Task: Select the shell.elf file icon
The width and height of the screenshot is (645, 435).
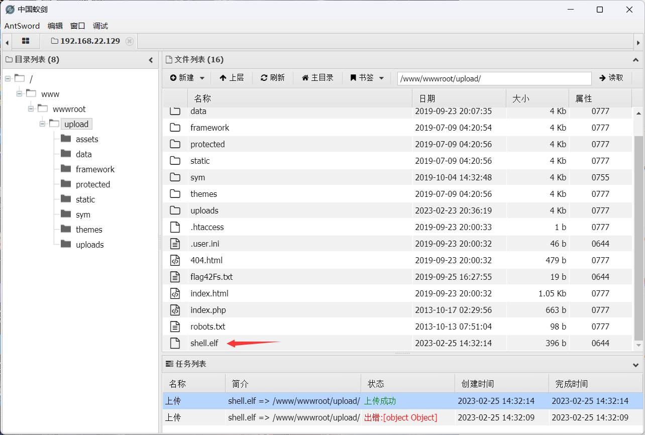Action: (x=175, y=343)
